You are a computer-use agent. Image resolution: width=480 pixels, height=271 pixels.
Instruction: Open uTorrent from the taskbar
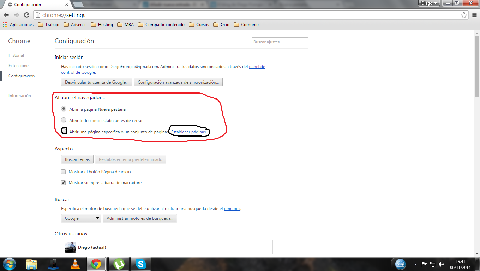pyautogui.click(x=119, y=264)
